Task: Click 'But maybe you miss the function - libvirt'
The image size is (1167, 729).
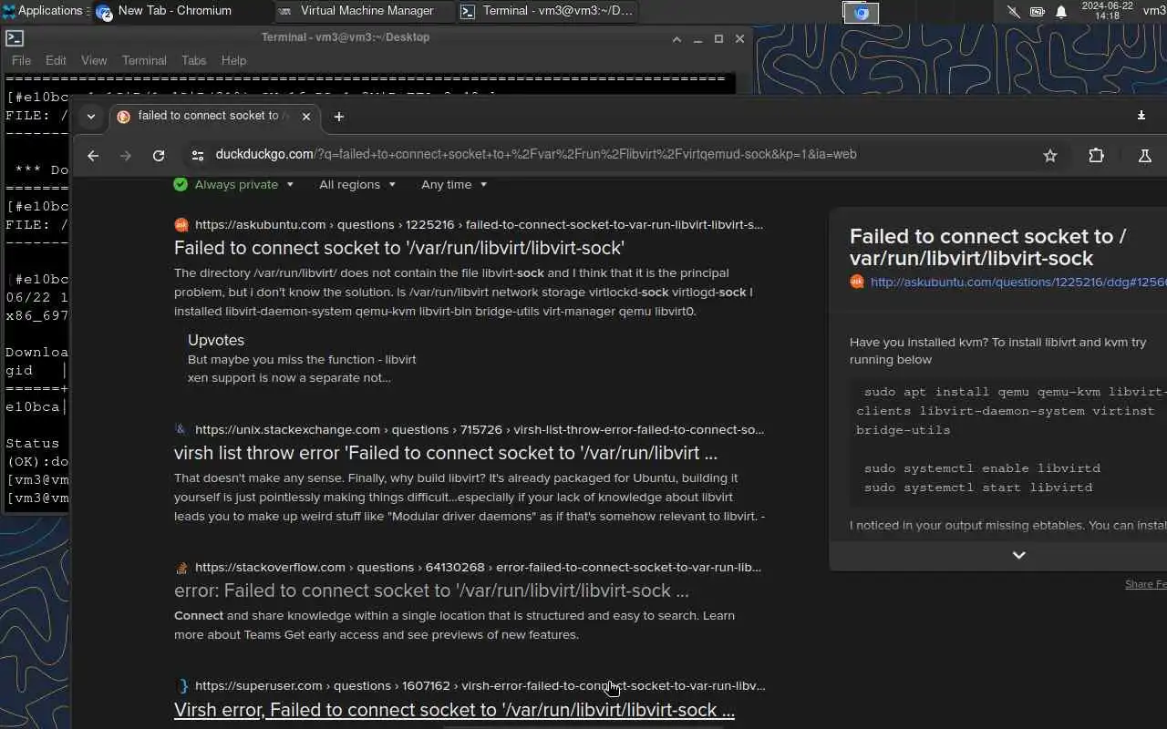Action: [302, 359]
